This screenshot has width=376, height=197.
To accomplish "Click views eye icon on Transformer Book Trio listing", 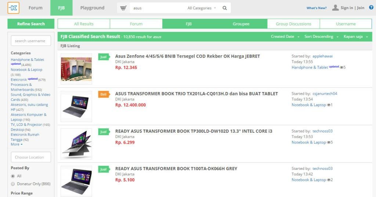I will coord(329,105).
